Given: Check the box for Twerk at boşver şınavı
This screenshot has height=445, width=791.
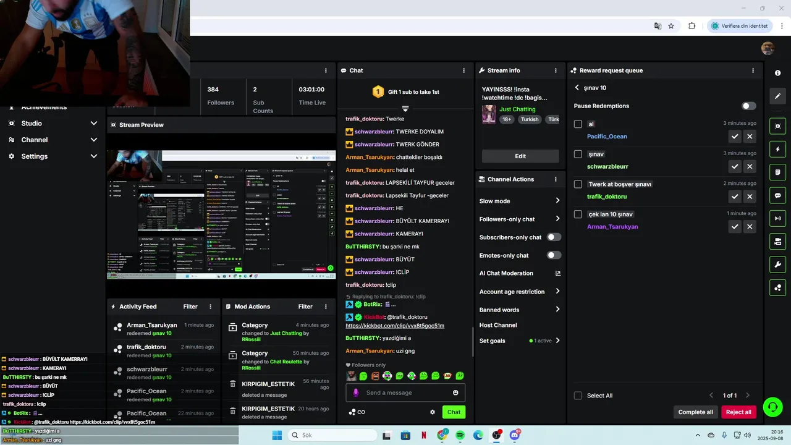Looking at the screenshot, I should (578, 184).
